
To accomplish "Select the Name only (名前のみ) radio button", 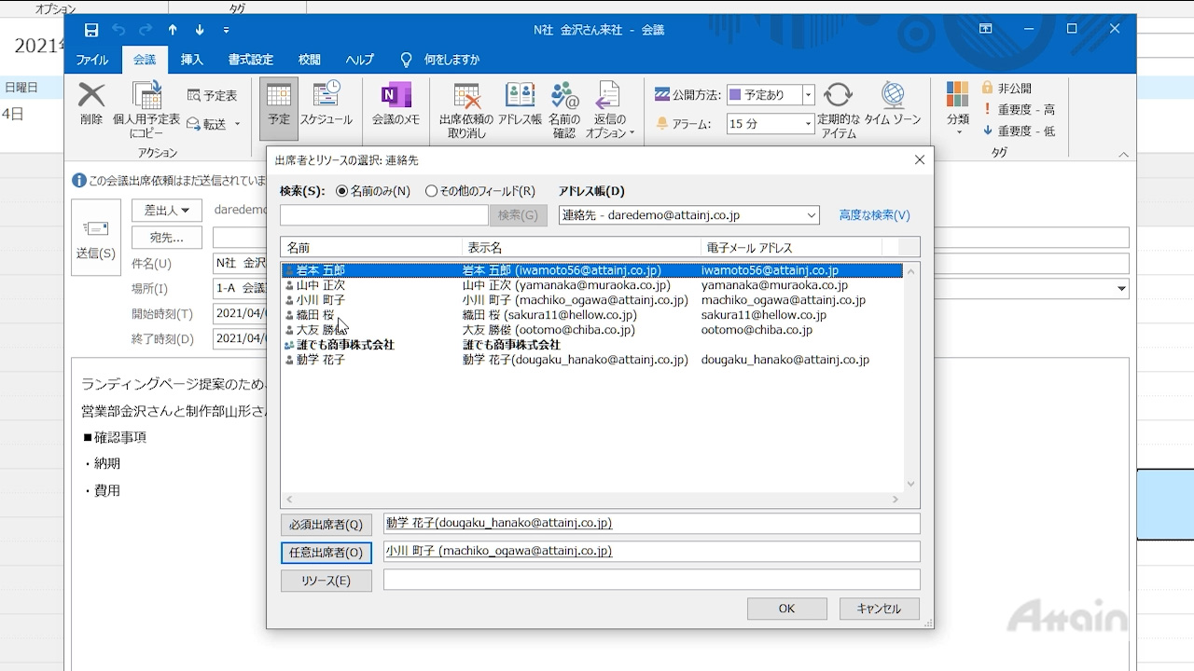I will click(341, 191).
